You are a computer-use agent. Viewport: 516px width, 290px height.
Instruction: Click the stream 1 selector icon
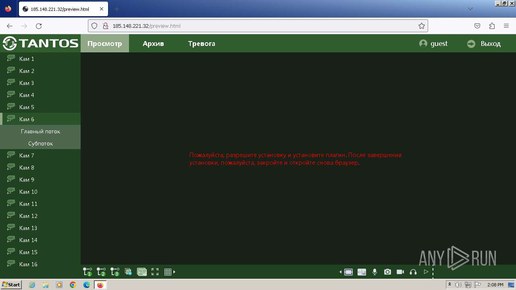[87, 272]
